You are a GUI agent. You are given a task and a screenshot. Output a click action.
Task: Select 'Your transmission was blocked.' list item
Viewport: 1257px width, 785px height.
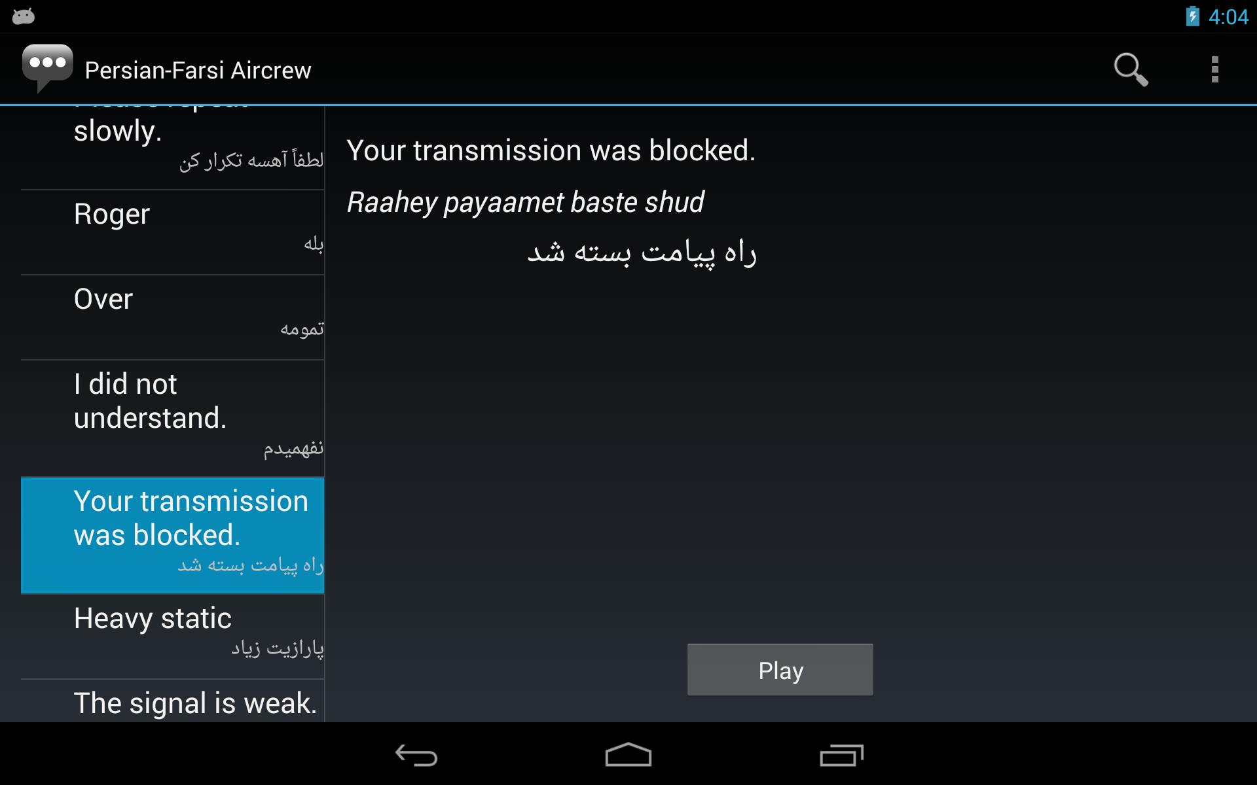pos(173,535)
